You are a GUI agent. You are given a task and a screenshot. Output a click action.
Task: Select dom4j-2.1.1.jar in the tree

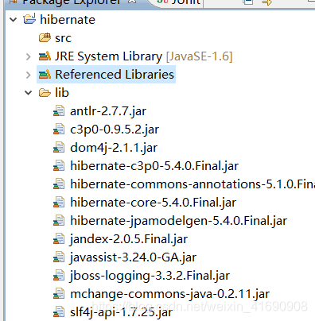[x=114, y=148]
